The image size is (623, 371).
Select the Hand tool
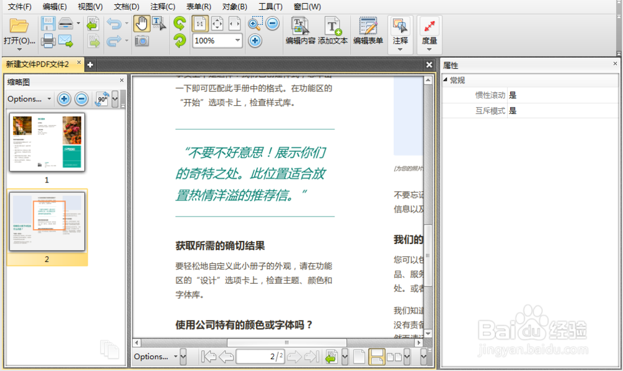click(x=141, y=24)
